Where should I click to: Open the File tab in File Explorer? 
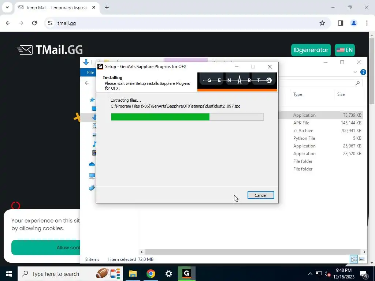click(90, 72)
